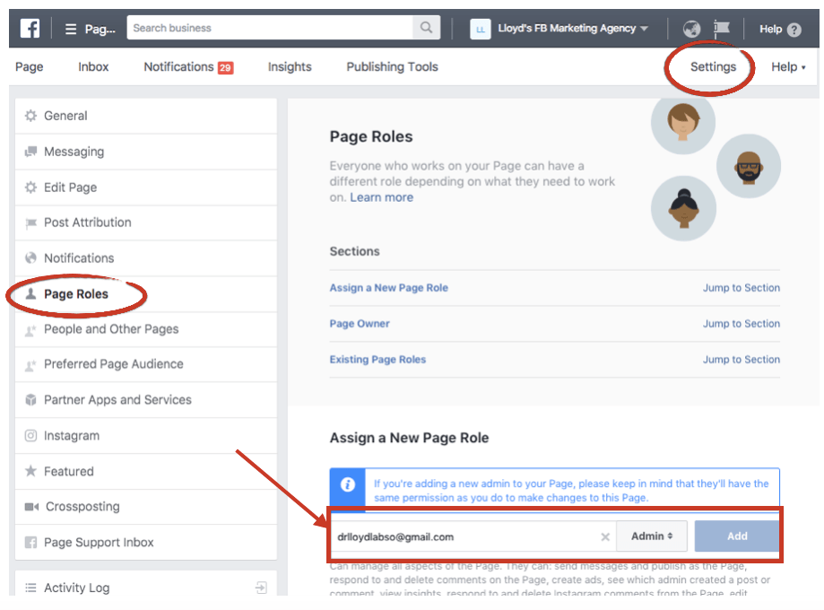The height and width of the screenshot is (610, 824).
Task: Click the top bar Help text
Action: tap(770, 29)
